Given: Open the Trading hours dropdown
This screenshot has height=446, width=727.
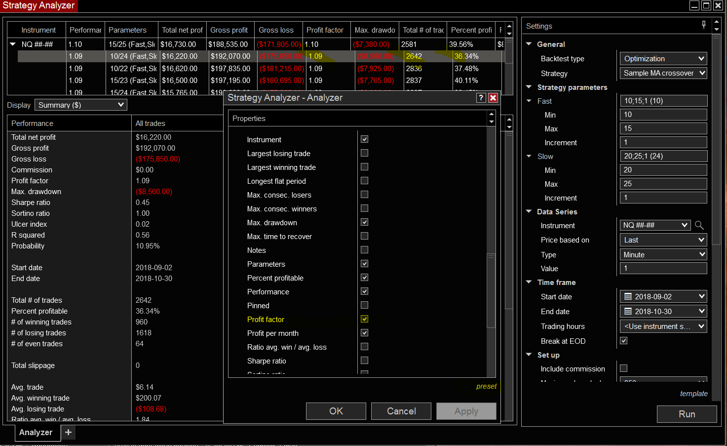Looking at the screenshot, I should pyautogui.click(x=663, y=326).
